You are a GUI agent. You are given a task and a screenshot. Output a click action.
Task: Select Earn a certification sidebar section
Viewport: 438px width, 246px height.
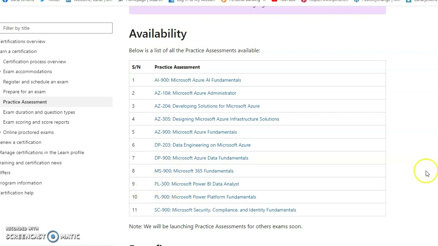(18, 51)
